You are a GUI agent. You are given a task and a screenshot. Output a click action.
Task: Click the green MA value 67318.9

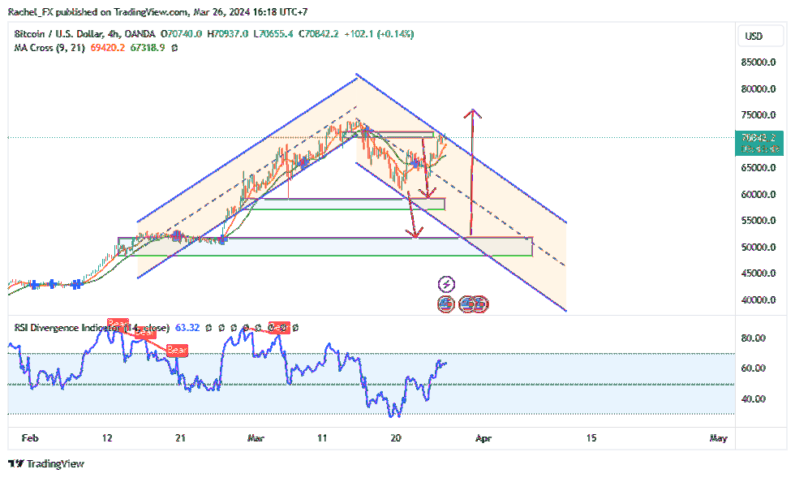tap(148, 48)
